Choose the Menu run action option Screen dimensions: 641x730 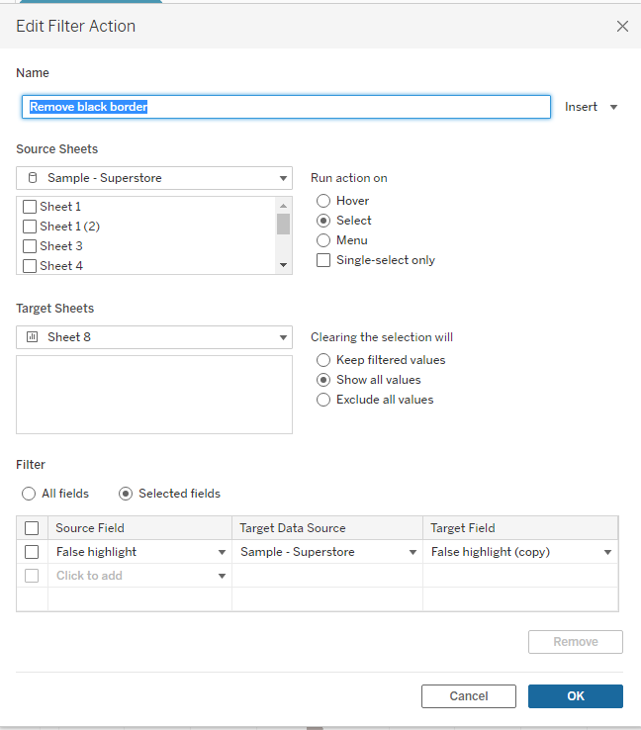coord(323,240)
